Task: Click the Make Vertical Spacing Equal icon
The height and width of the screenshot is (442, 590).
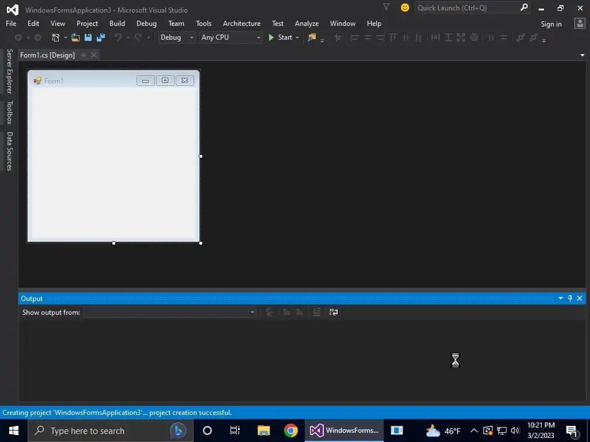Action: pos(504,37)
